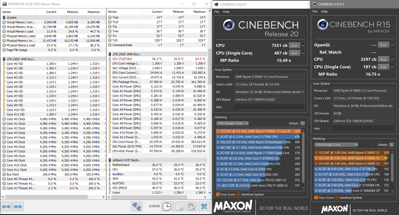Select the CPU+SoC Power sensor row

pos(157,151)
